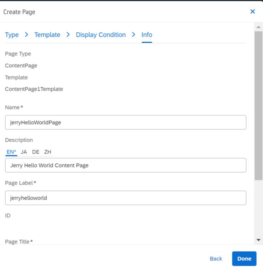This screenshot has height=270, width=263.
Task: Click chevron arrow after Display Condition
Action: 134,35
